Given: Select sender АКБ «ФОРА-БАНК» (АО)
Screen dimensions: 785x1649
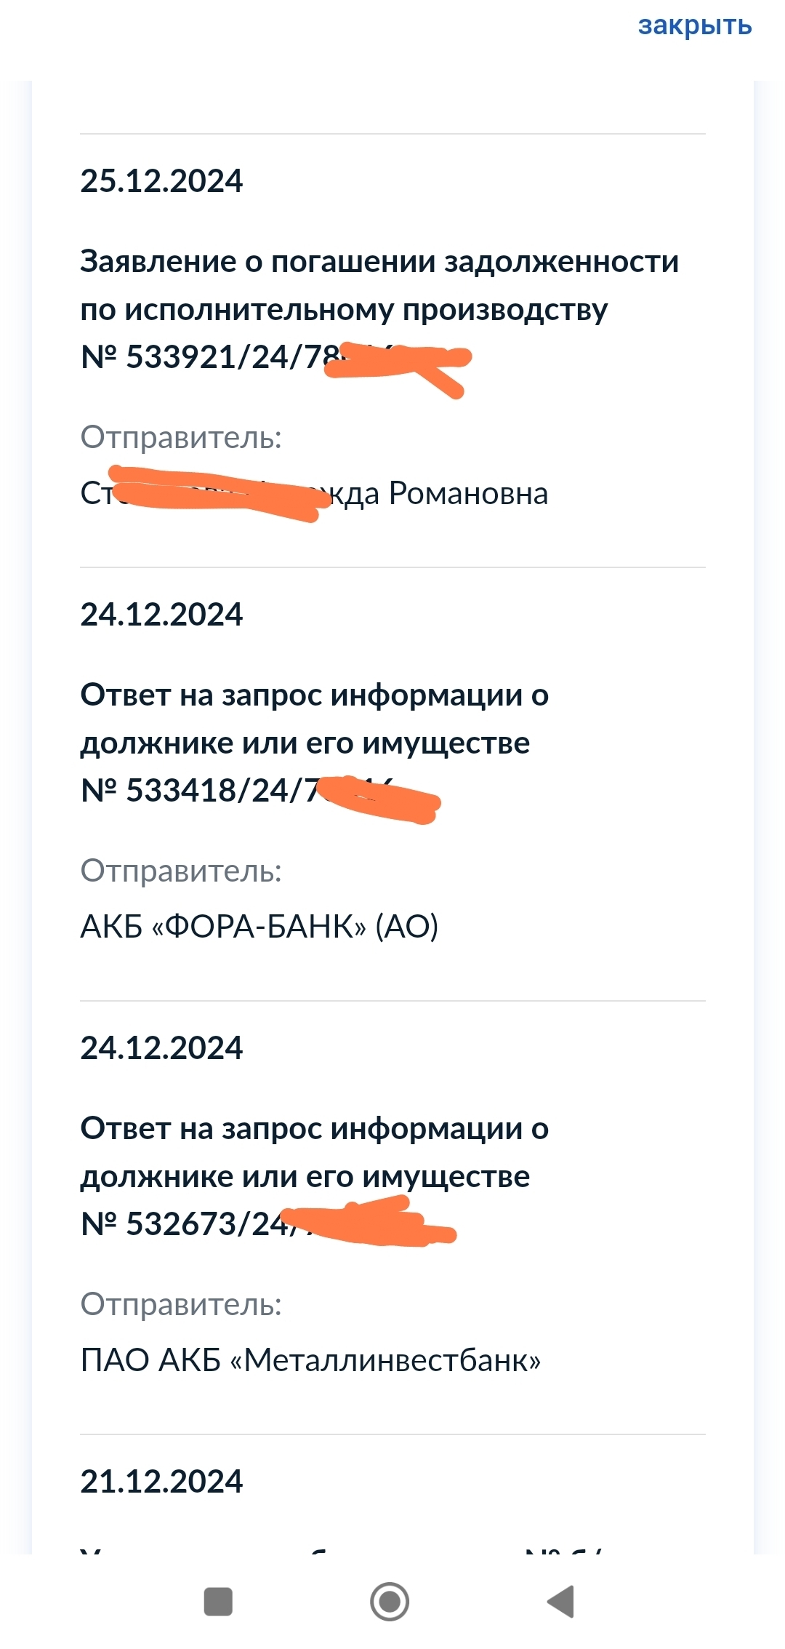Looking at the screenshot, I should click(259, 927).
